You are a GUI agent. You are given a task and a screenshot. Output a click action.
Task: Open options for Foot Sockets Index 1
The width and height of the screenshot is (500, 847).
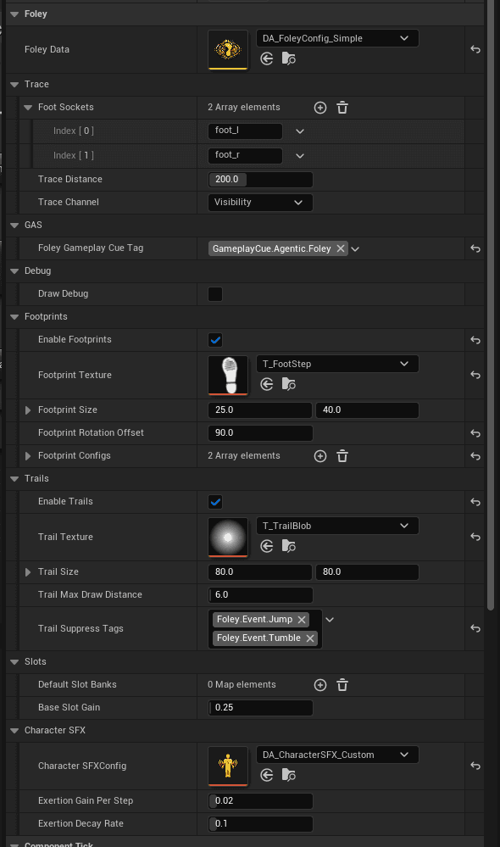tap(300, 155)
